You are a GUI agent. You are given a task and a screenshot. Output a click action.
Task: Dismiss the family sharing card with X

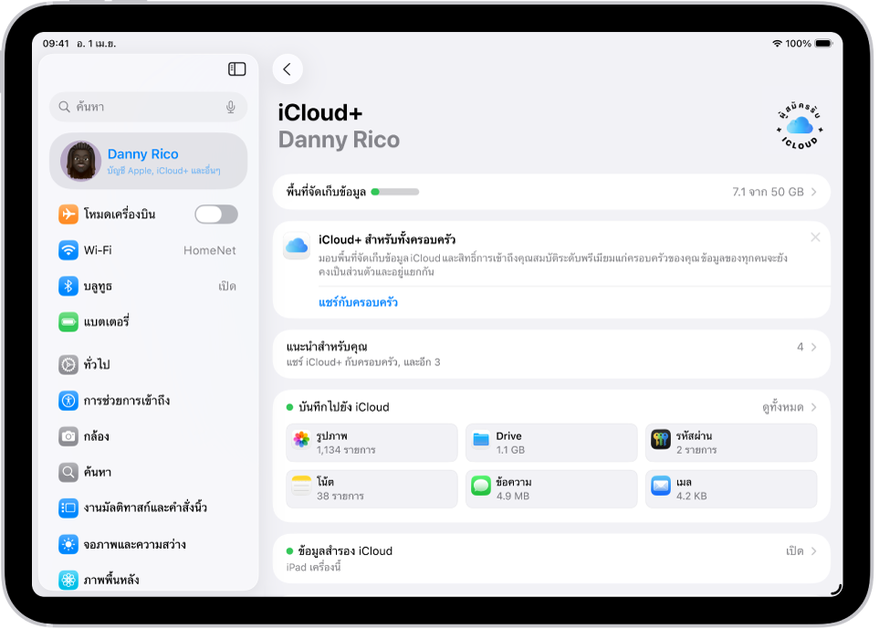click(815, 237)
